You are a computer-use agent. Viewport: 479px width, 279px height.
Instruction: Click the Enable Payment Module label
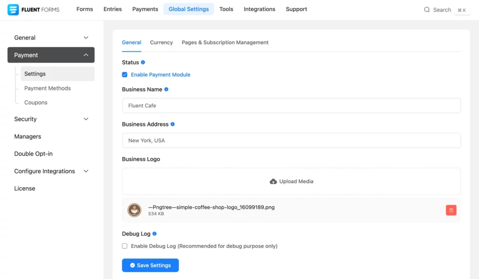point(160,75)
